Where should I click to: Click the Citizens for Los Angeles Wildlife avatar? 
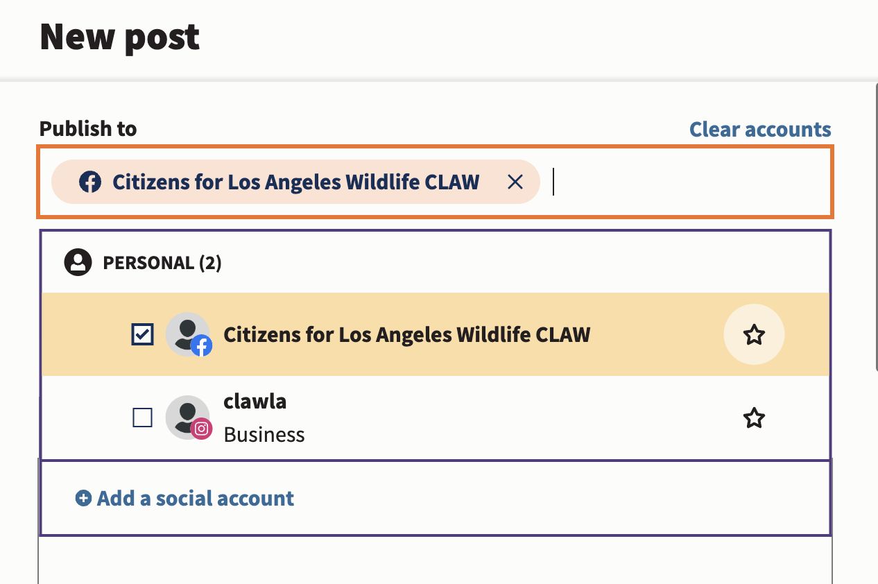pos(185,333)
